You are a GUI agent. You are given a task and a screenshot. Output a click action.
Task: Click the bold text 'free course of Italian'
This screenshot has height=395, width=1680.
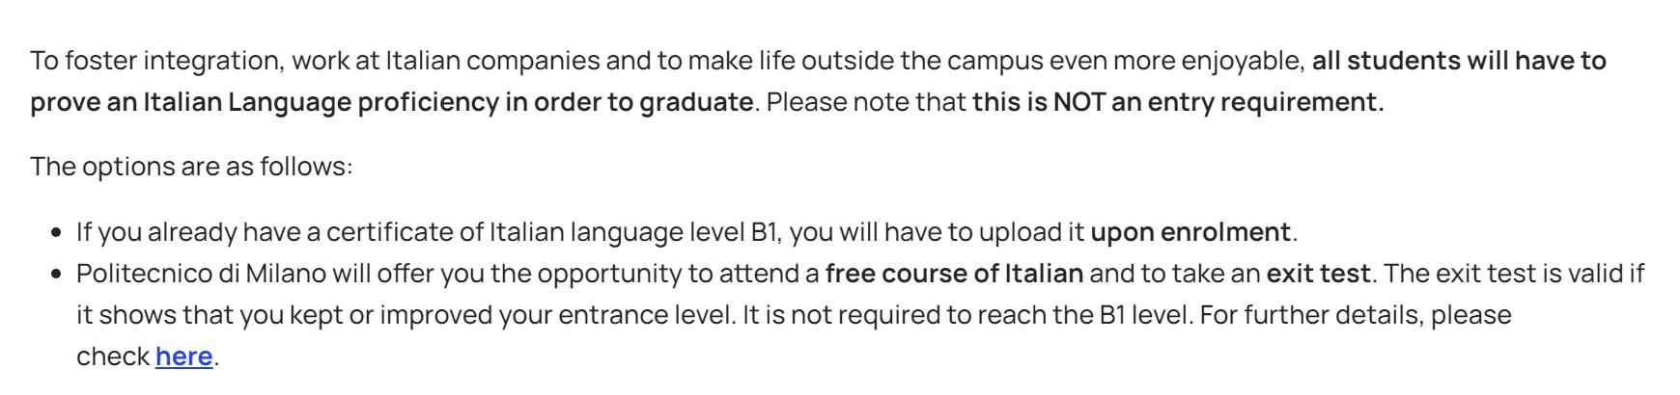[x=954, y=274]
